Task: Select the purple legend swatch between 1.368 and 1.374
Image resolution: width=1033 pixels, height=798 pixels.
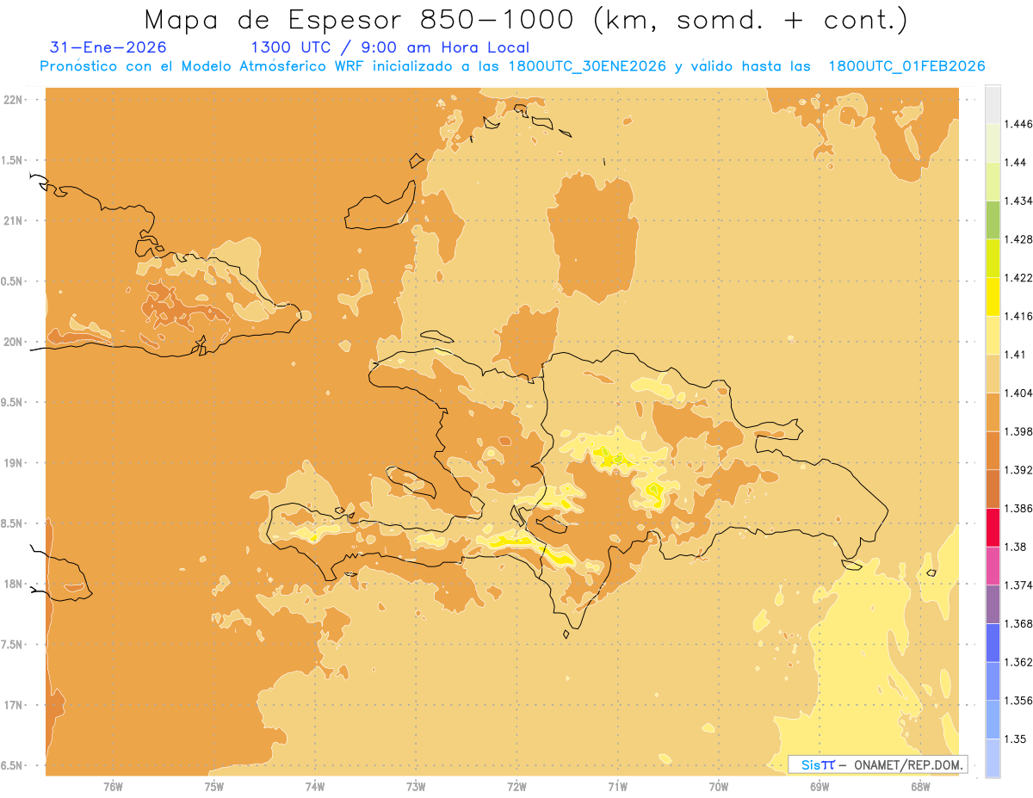Action: 993,603
